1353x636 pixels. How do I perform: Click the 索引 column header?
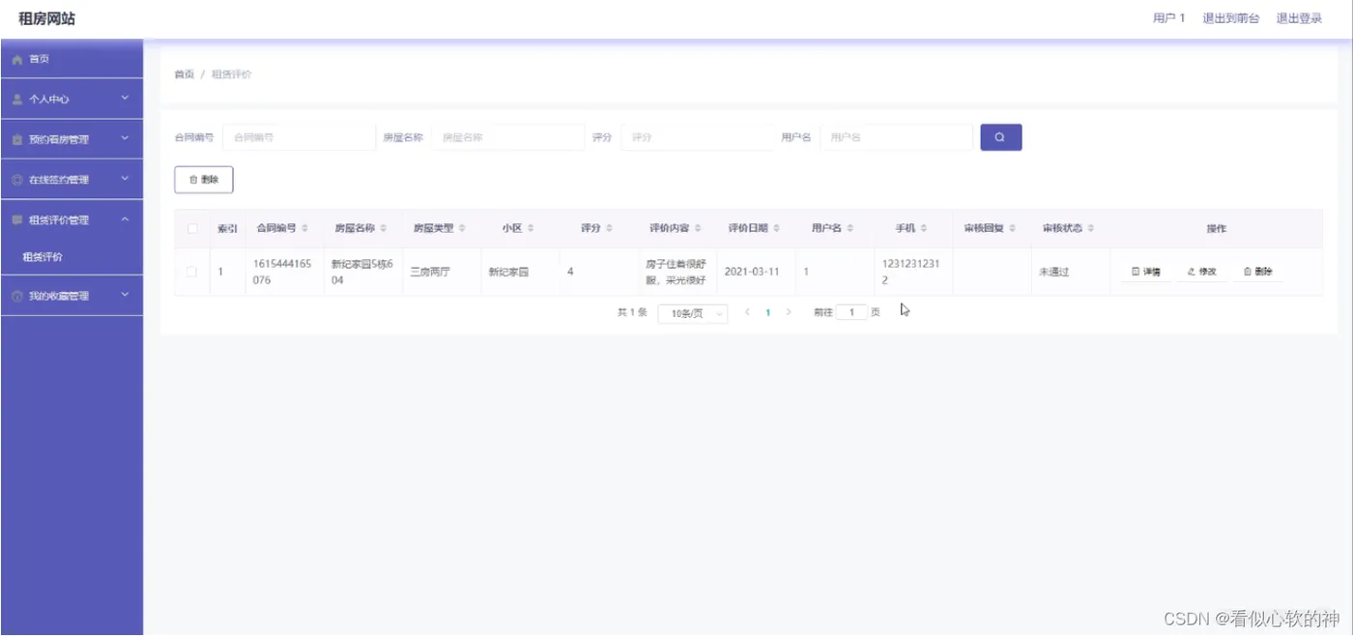[x=227, y=229]
